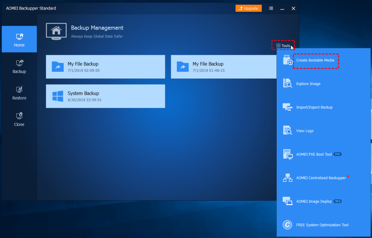Open the hamburger menu in the title bar

(x=271, y=8)
